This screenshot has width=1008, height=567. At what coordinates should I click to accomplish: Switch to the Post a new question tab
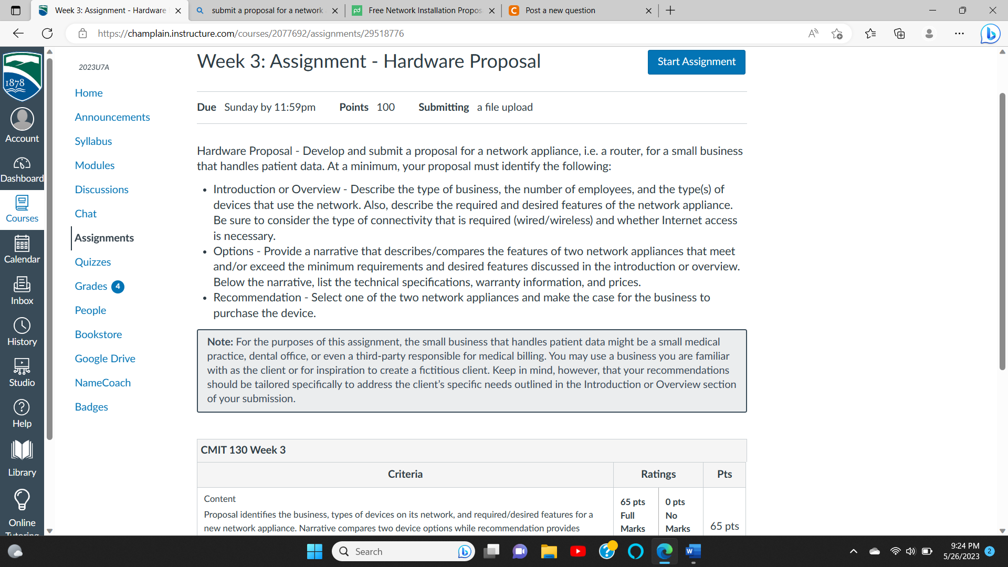[560, 10]
